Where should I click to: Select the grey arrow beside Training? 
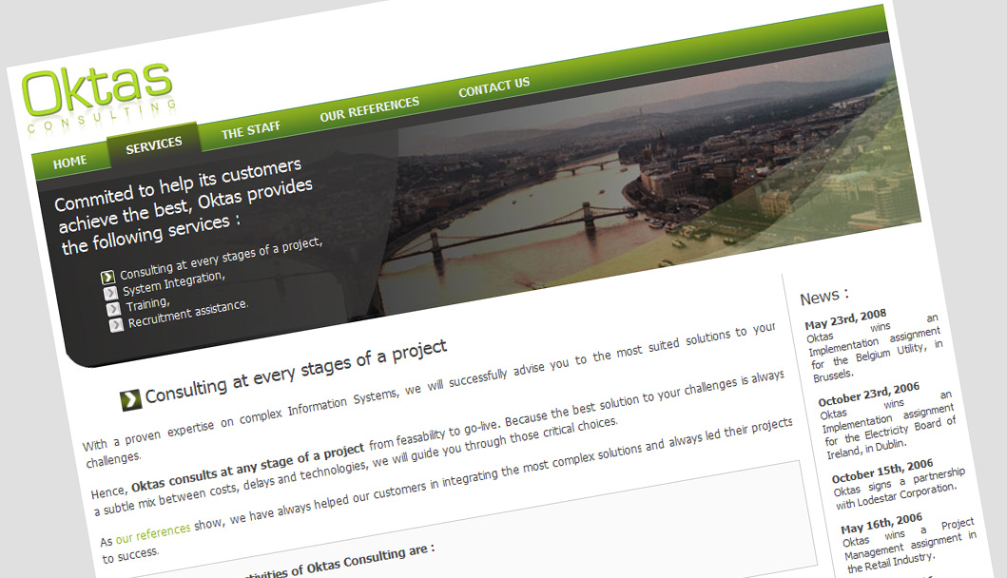coord(113,309)
